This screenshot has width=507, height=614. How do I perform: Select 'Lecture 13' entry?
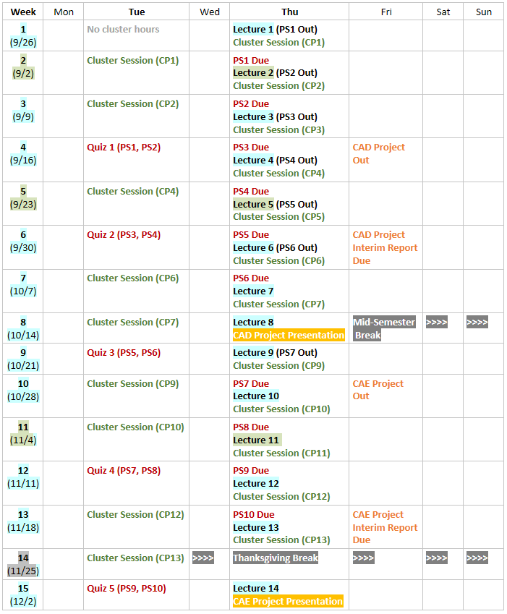coord(256,527)
